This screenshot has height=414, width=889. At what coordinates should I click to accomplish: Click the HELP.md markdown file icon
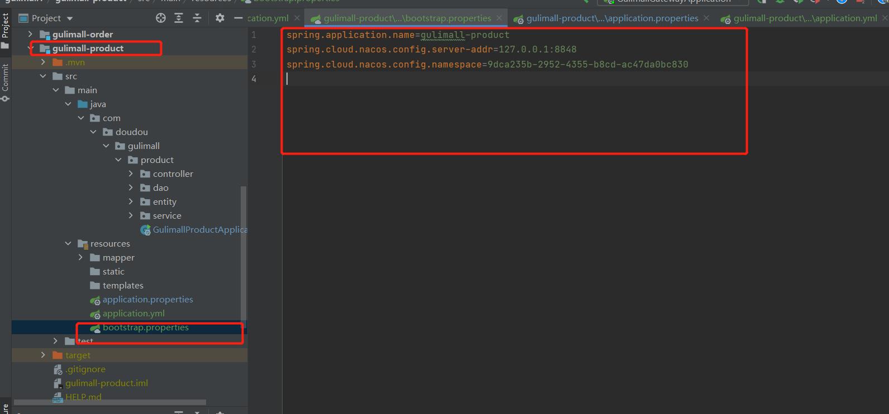tap(58, 397)
